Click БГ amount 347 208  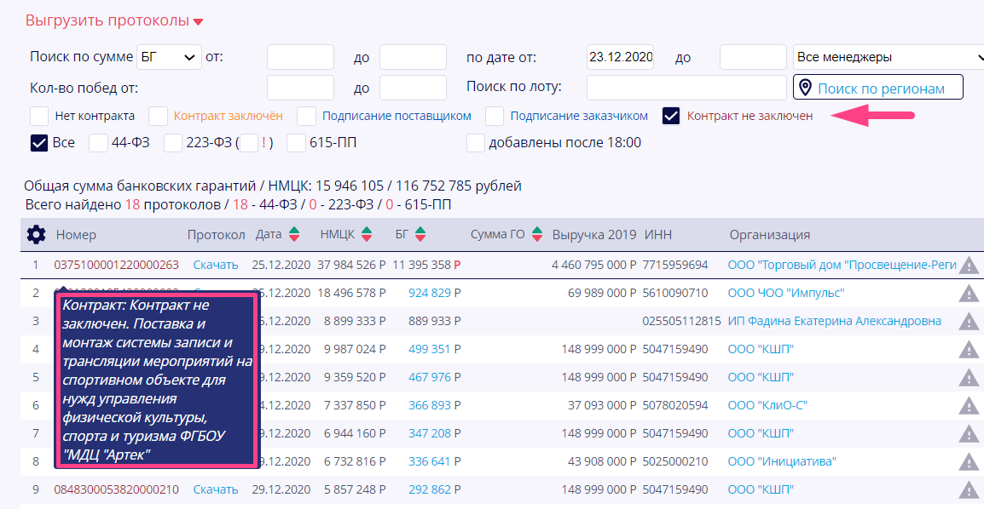429,433
